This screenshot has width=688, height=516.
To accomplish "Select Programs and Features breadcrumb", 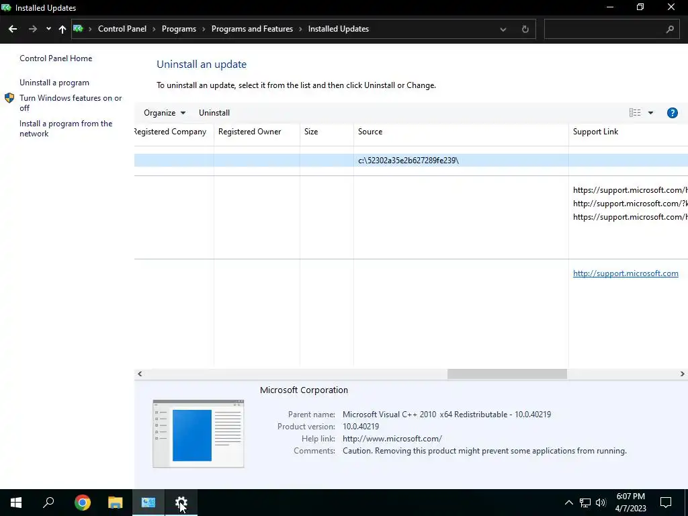I will click(x=252, y=29).
